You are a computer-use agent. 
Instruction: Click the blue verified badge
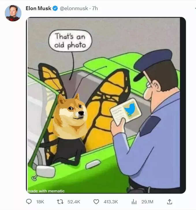55,8
